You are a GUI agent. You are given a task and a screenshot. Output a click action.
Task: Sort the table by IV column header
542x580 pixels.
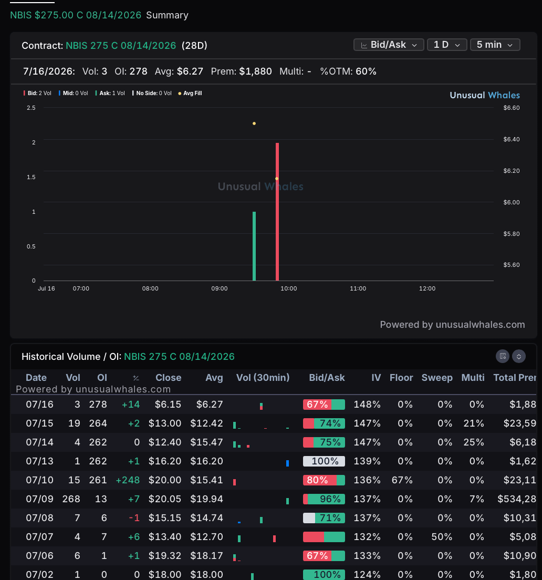376,378
